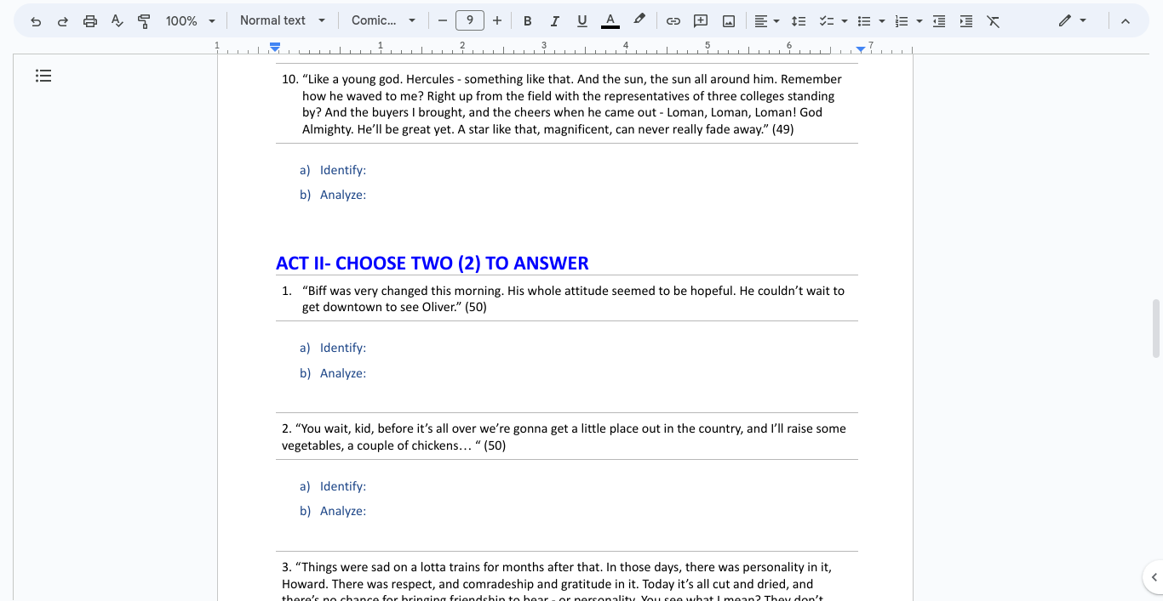Click the heading ACT II- CHOOSE TWO (2) TO ANSWER

tap(433, 264)
